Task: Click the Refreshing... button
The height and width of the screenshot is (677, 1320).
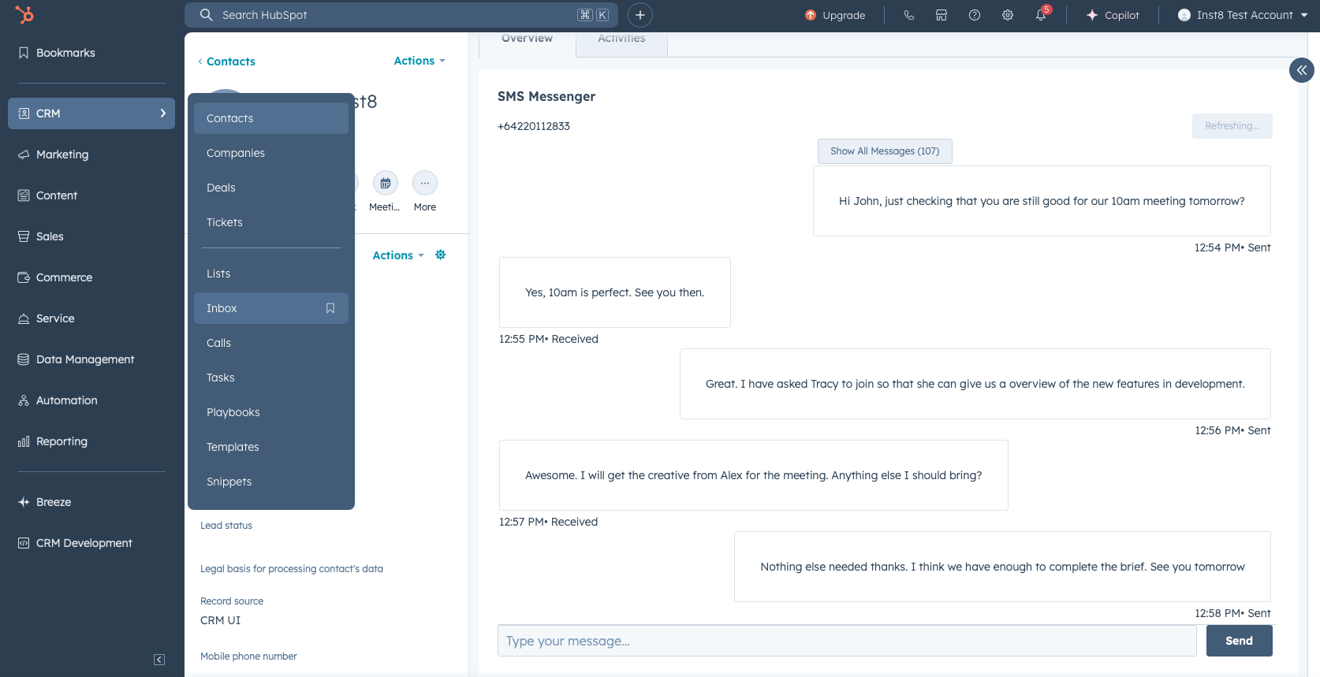Action: click(1232, 126)
